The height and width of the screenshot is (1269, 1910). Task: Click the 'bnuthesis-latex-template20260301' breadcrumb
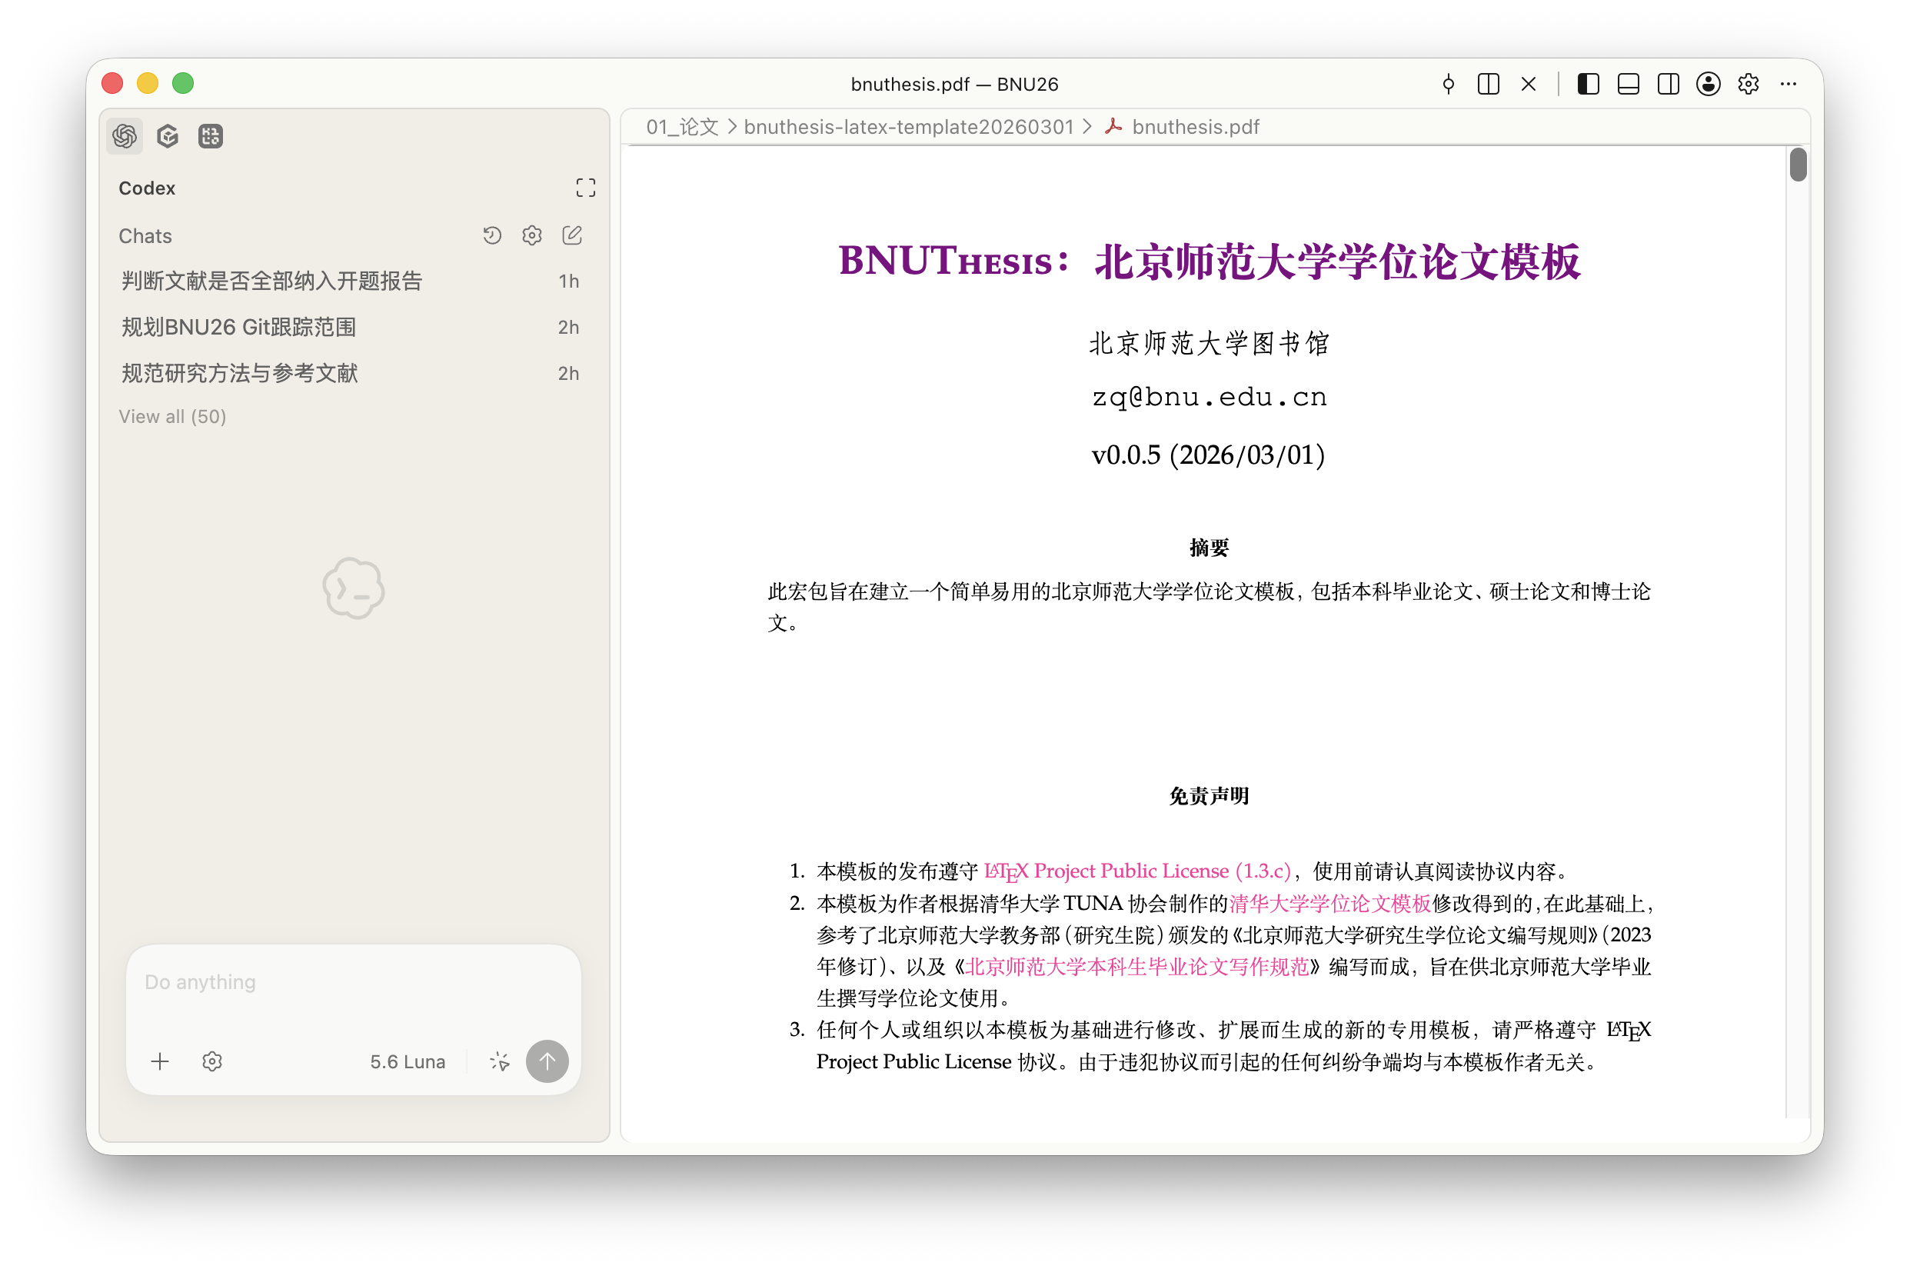pos(909,127)
